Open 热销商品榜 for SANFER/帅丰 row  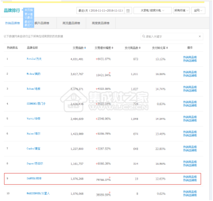coord(190,177)
